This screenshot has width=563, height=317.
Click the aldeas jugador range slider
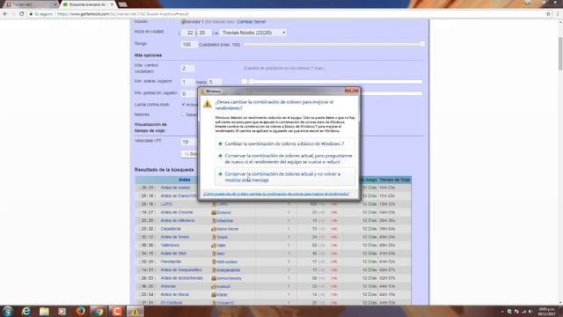[x=333, y=82]
